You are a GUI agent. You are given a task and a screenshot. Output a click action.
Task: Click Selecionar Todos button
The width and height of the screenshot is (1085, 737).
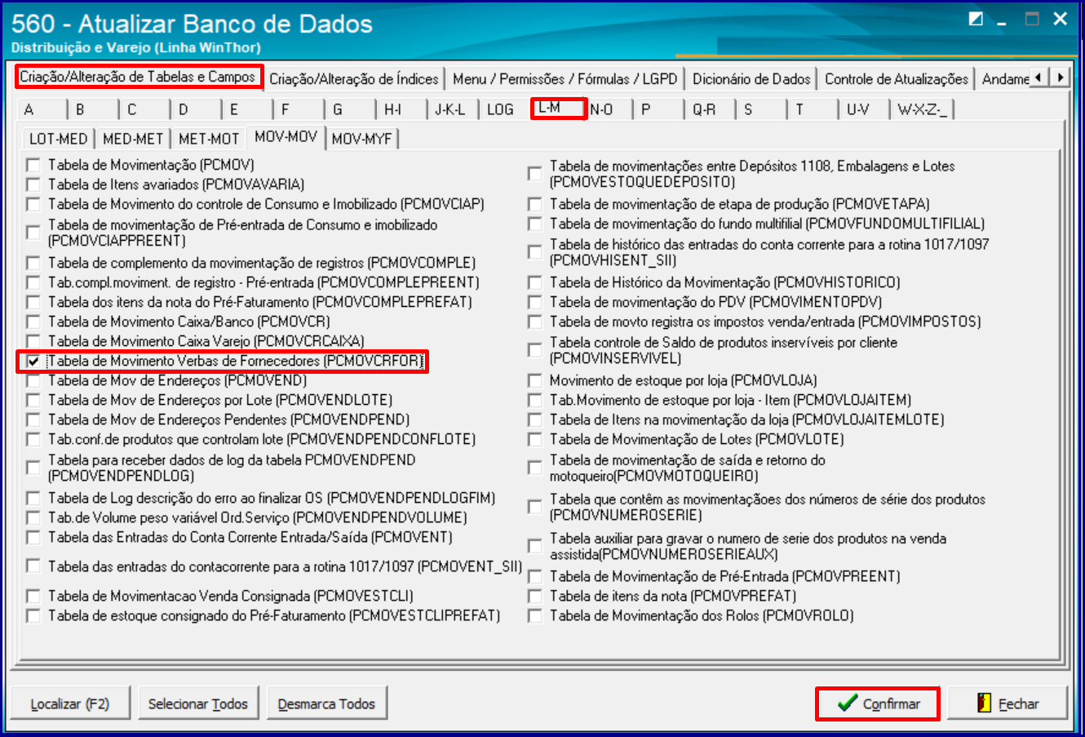click(x=198, y=704)
